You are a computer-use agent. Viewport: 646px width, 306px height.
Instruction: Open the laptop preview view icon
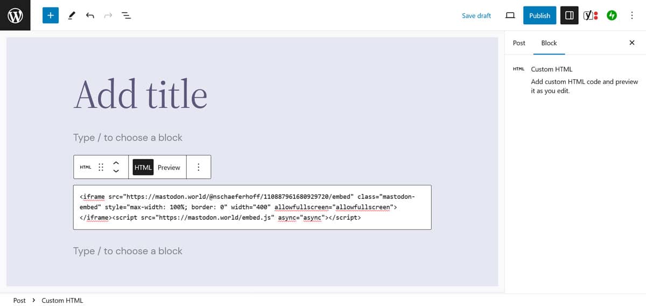click(x=510, y=16)
